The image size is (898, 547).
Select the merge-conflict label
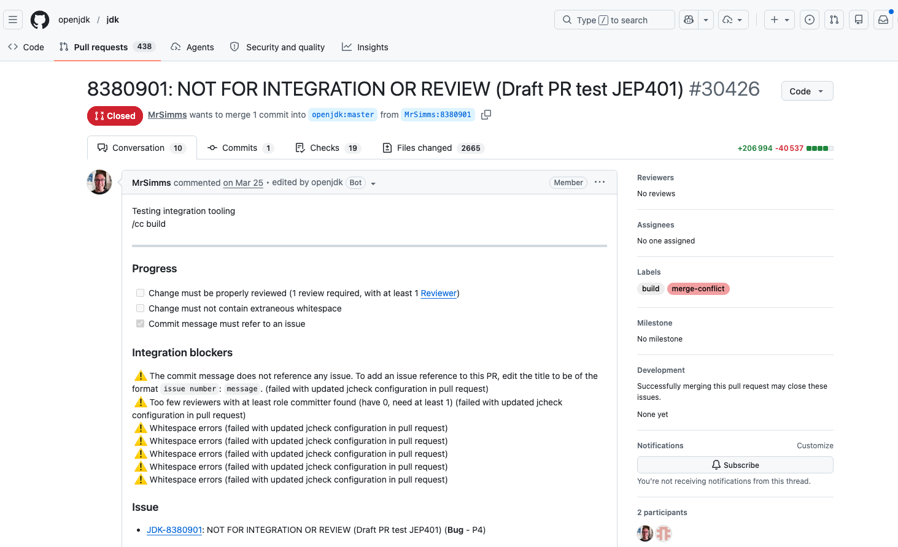[x=698, y=289]
